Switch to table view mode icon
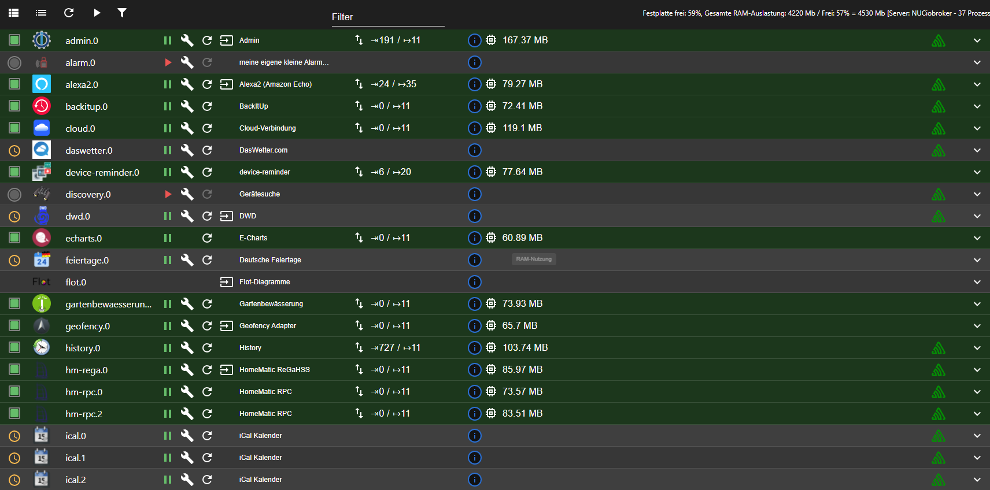990x490 pixels. click(14, 13)
